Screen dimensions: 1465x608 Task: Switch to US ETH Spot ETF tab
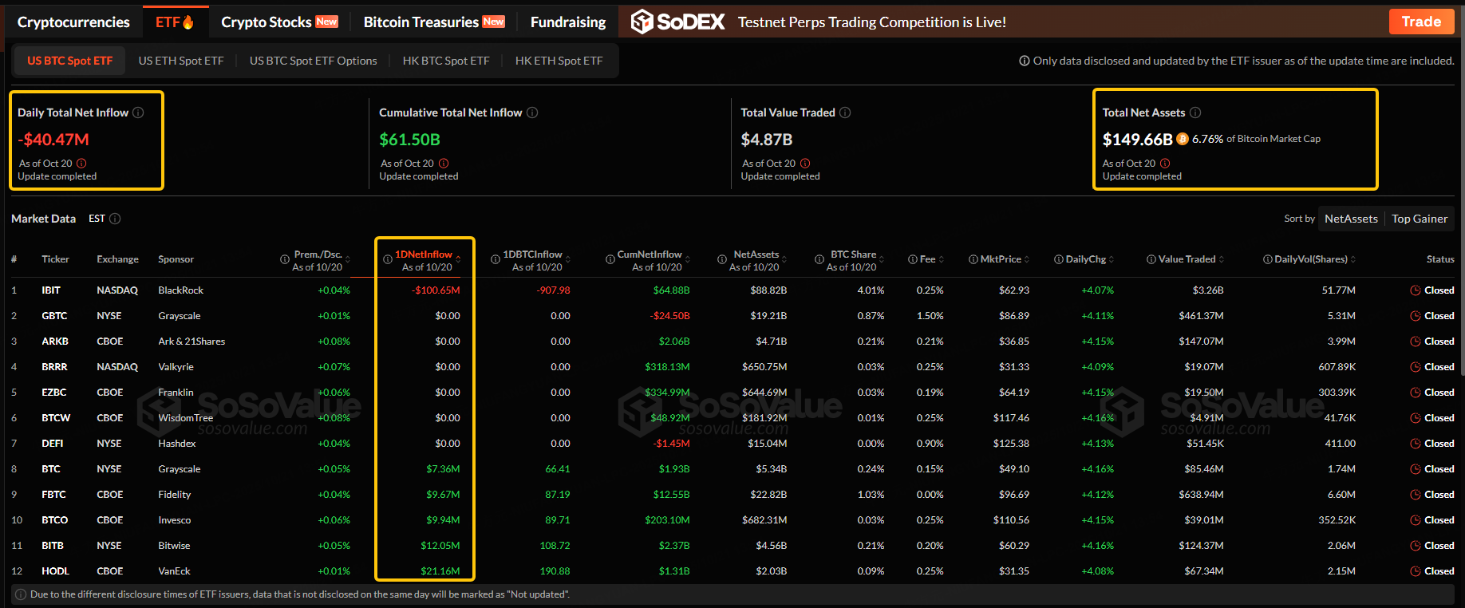coord(181,61)
